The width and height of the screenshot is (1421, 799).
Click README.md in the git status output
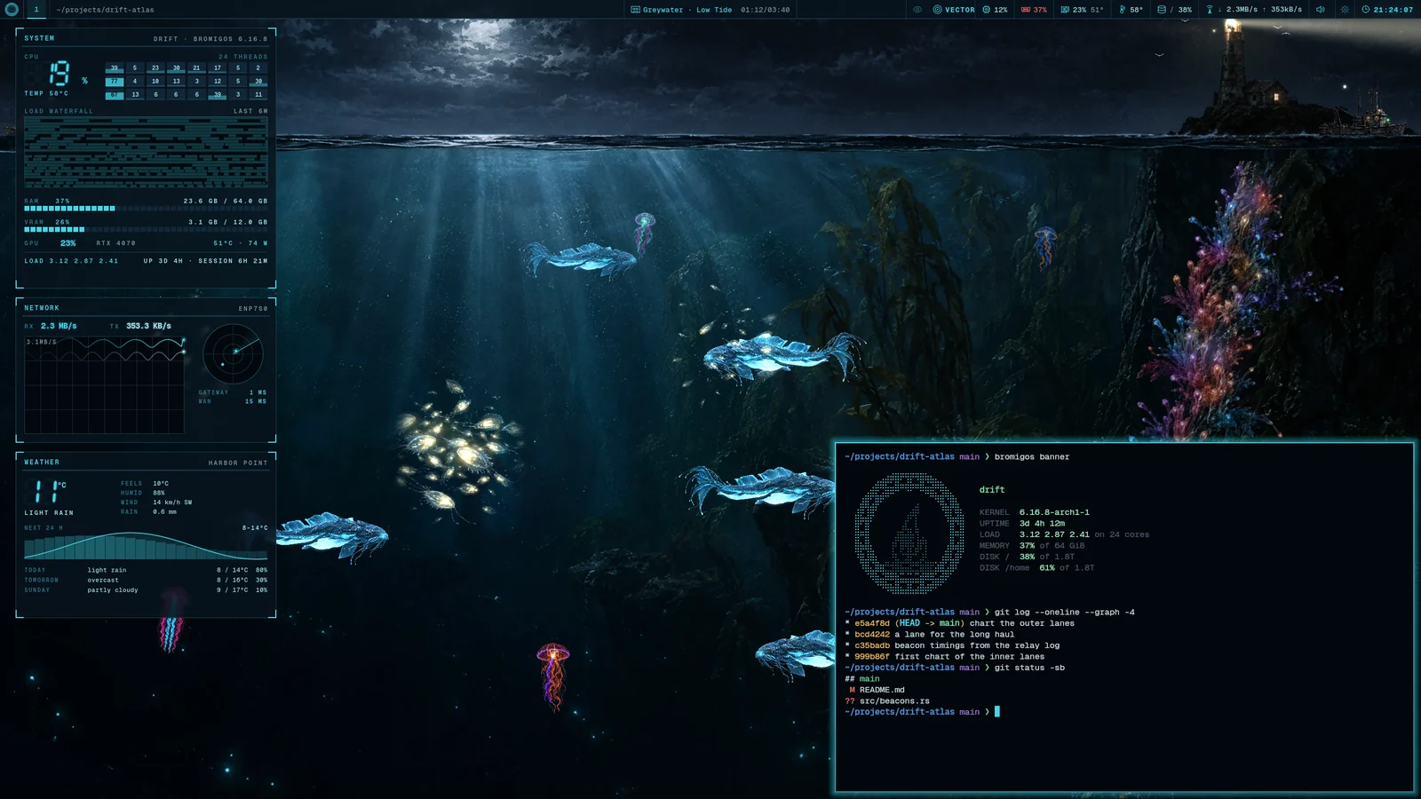click(x=882, y=690)
